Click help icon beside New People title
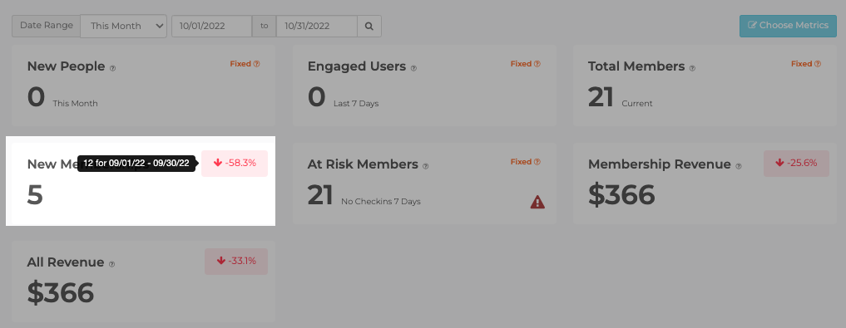The height and width of the screenshot is (328, 846). (113, 68)
